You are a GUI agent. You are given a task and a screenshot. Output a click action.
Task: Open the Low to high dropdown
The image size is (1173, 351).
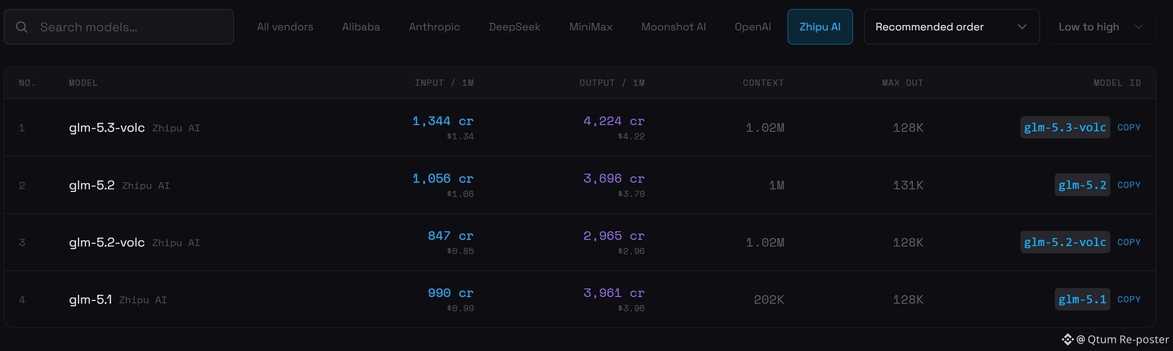1101,27
